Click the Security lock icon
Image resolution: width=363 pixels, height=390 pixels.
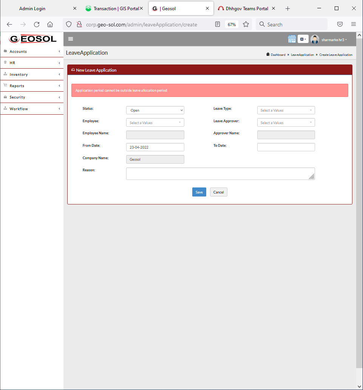tap(5, 97)
